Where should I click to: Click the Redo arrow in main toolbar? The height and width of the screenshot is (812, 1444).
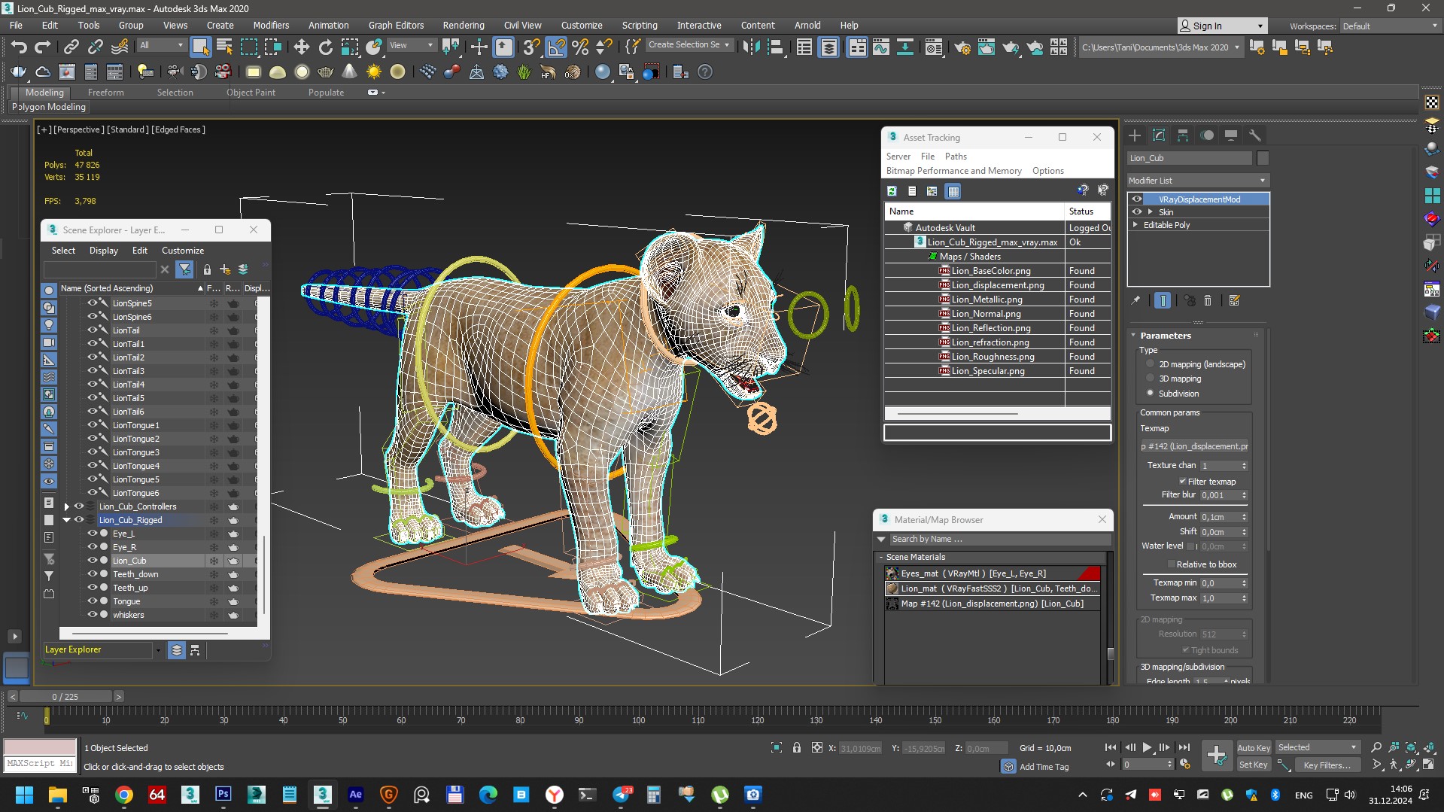pyautogui.click(x=43, y=47)
